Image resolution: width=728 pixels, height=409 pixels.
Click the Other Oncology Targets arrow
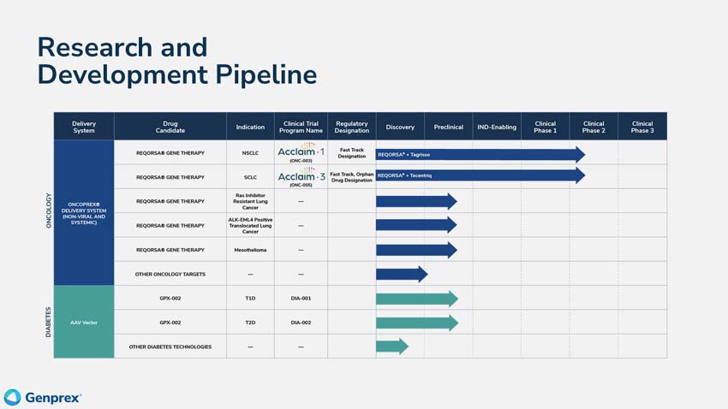coord(401,275)
